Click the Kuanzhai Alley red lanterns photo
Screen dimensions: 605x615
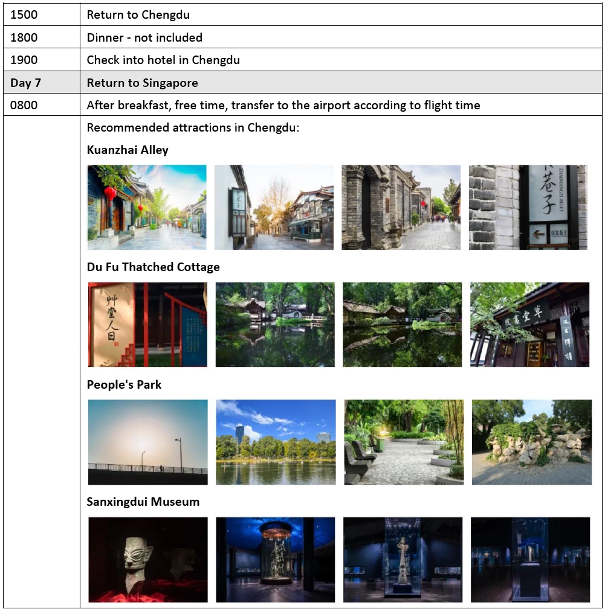coord(147,207)
